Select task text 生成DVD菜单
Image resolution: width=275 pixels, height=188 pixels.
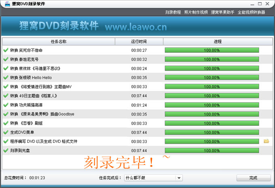click(22, 132)
